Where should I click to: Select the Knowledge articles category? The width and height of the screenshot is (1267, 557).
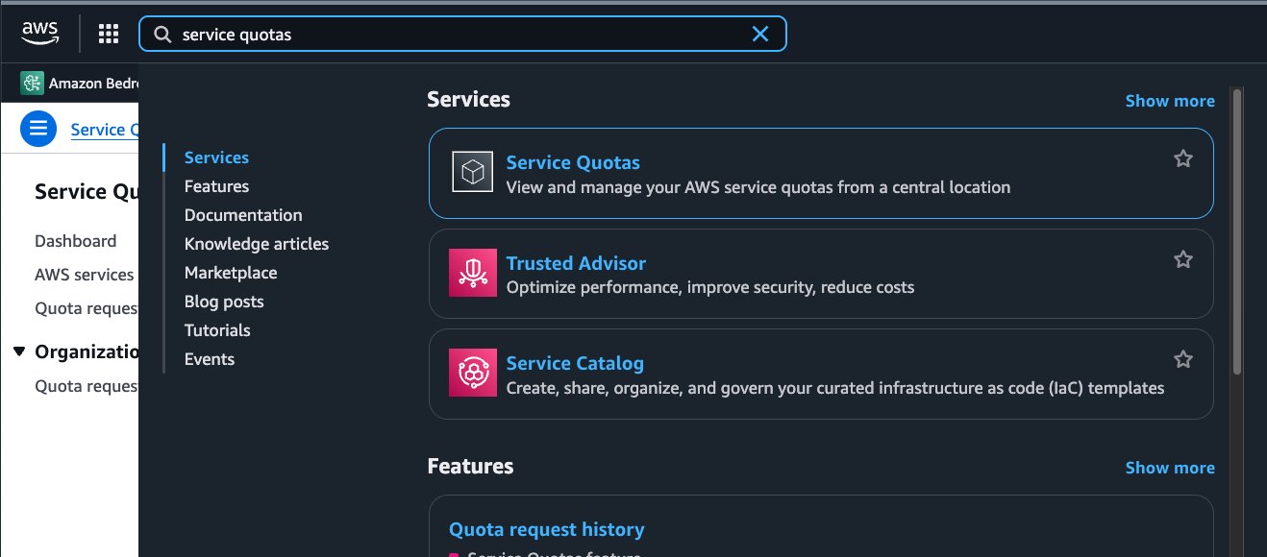click(x=257, y=244)
